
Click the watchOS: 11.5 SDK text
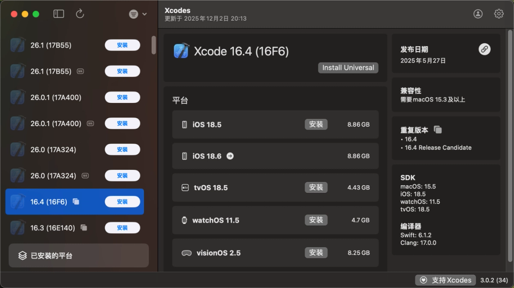(420, 202)
